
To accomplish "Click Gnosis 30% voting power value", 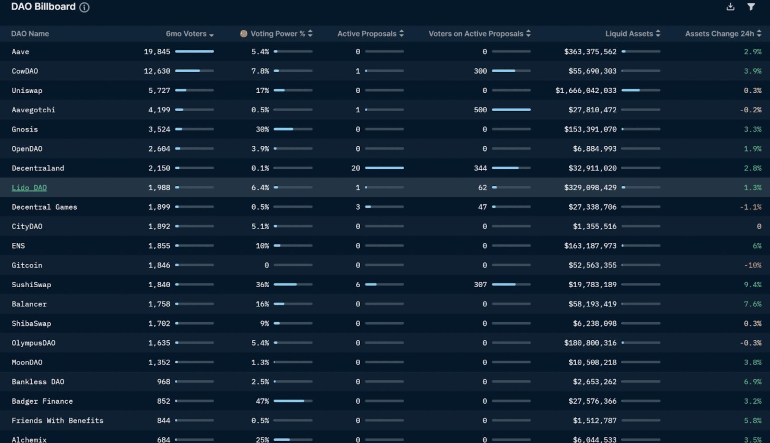I will click(262, 129).
